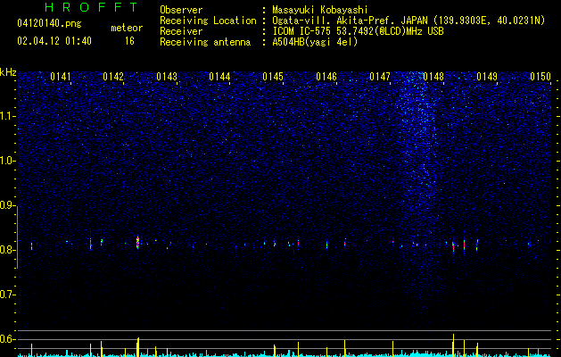Image resolution: width=561 pixels, height=357 pixels.
Task: Click frequency axis label 1.1
Action: (x=7, y=116)
